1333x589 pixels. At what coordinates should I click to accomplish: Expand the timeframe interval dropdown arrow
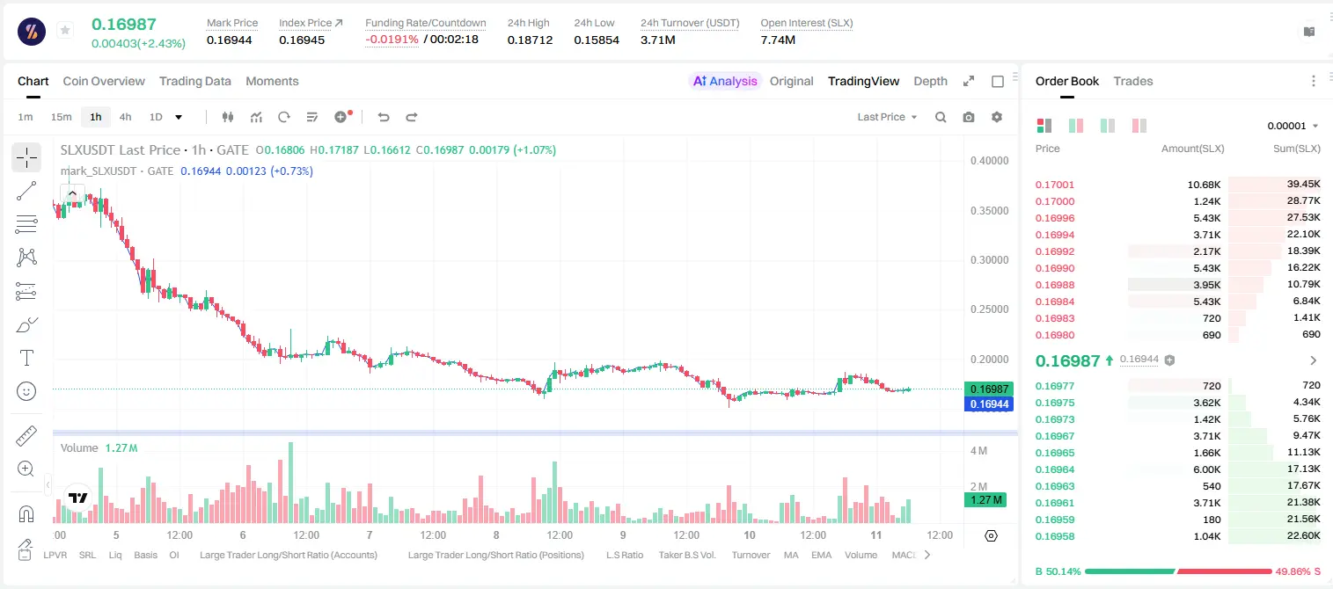pos(179,117)
